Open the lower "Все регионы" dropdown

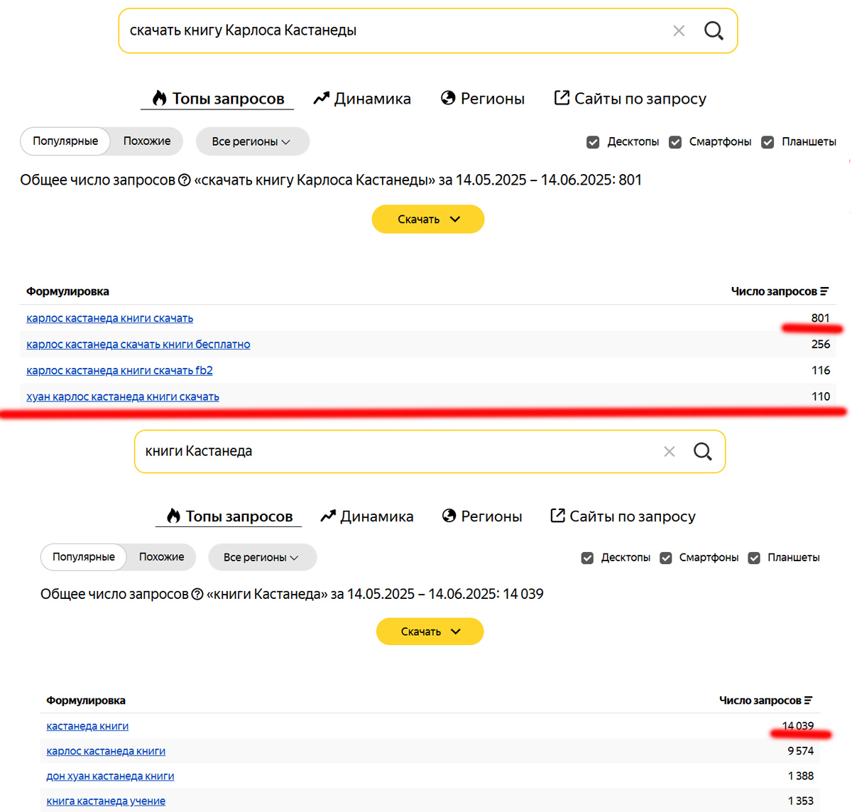click(x=261, y=558)
